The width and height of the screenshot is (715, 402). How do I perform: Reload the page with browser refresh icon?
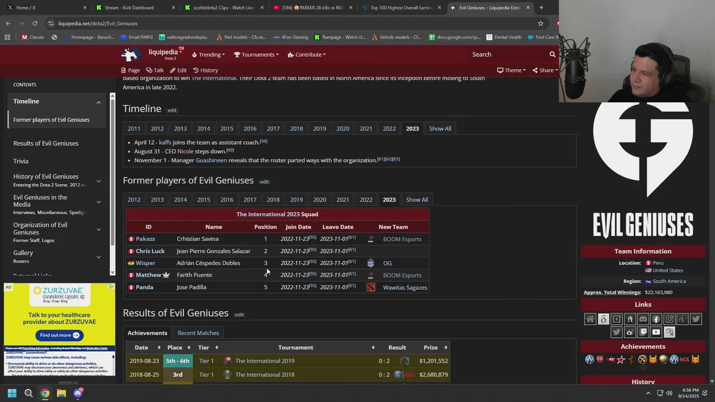[x=35, y=23]
